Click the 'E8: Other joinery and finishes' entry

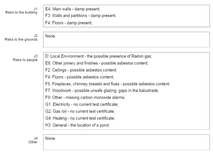(x=97, y=63)
